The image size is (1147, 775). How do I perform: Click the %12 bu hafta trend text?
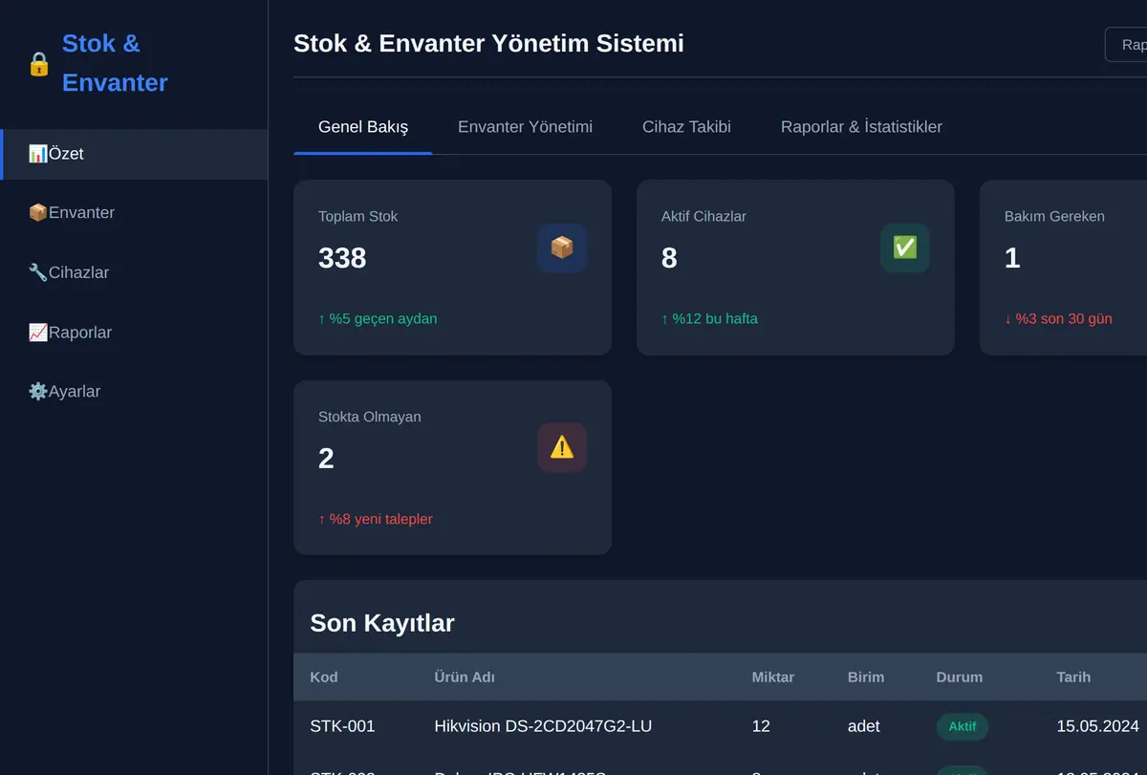pyautogui.click(x=709, y=319)
